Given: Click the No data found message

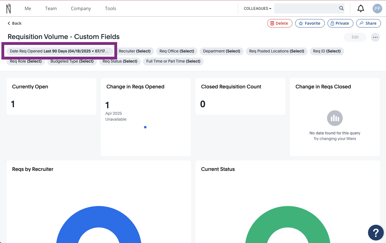Looking at the screenshot, I should tap(335, 133).
